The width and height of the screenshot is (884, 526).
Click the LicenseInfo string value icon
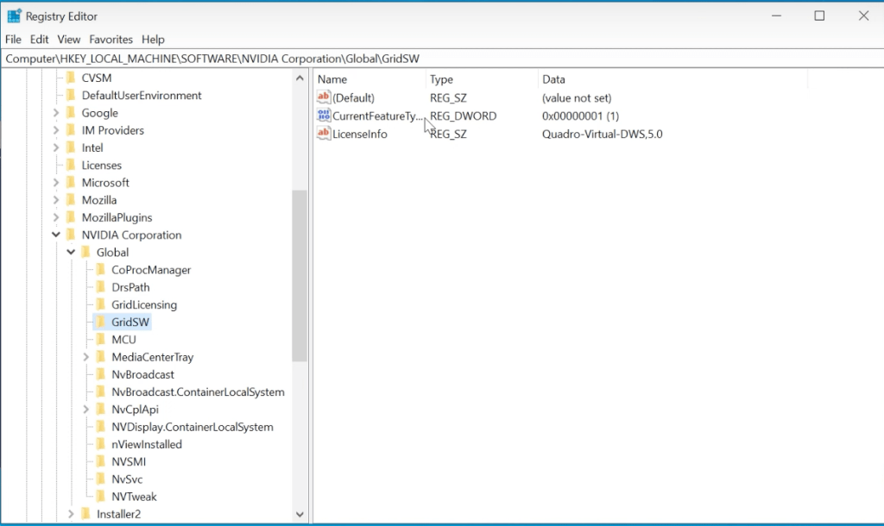pyautogui.click(x=324, y=134)
